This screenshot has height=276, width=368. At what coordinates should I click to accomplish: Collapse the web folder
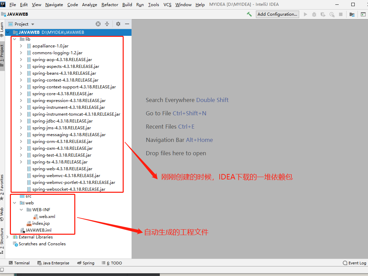tap(15, 203)
